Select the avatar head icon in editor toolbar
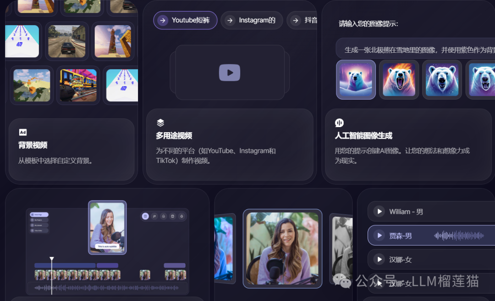This screenshot has height=301, width=495. click(181, 216)
